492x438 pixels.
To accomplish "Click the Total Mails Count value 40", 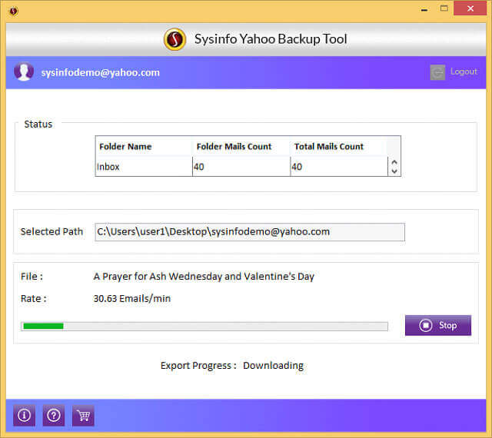I will tap(297, 167).
